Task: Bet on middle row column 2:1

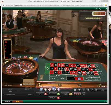Action: click(x=99, y=70)
